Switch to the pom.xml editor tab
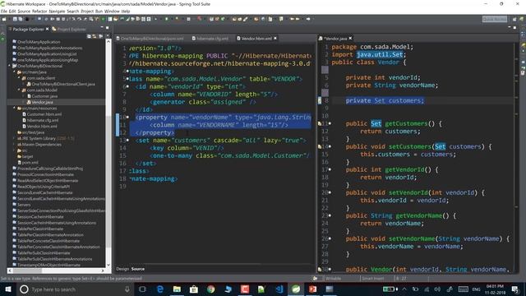The width and height of the screenshot is (526, 296). pos(150,39)
